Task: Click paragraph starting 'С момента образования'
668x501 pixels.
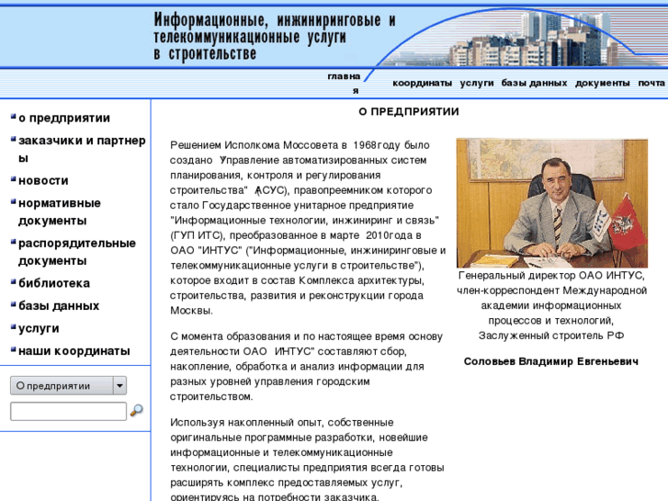Action: tap(306, 366)
